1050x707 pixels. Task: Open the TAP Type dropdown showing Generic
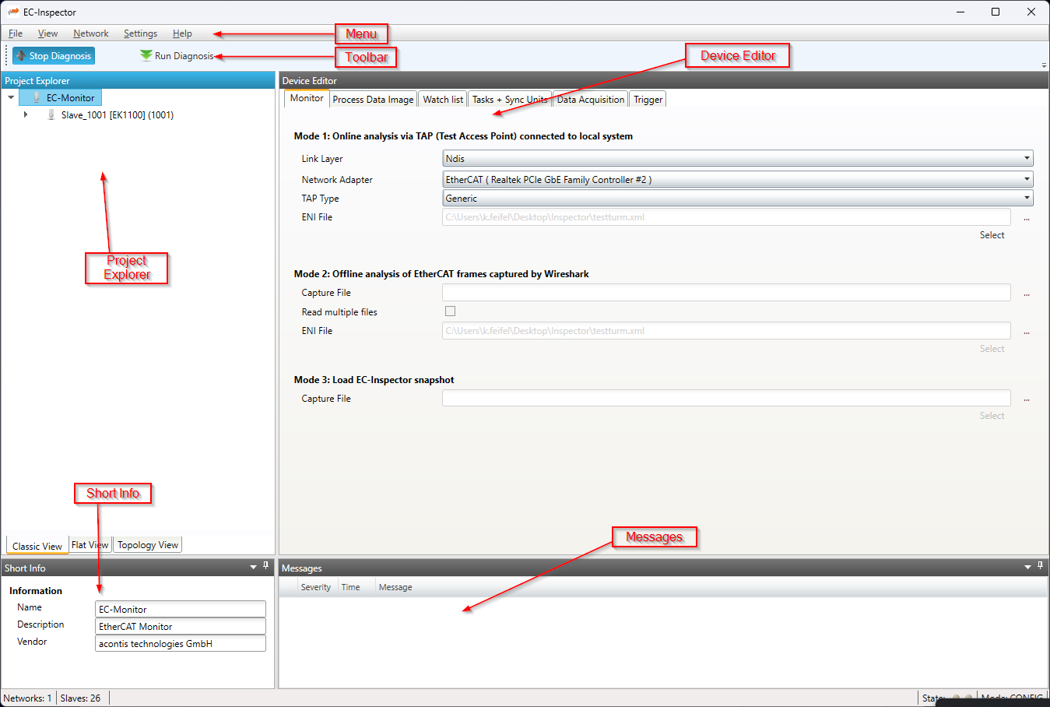click(x=1027, y=198)
